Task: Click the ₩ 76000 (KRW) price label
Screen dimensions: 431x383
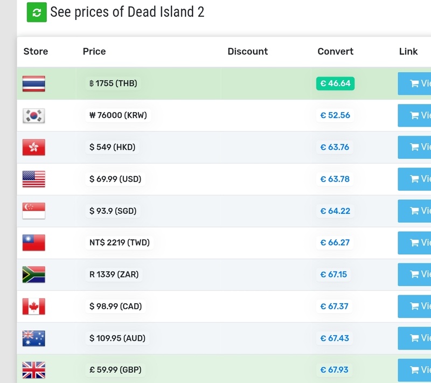Action: [x=118, y=115]
